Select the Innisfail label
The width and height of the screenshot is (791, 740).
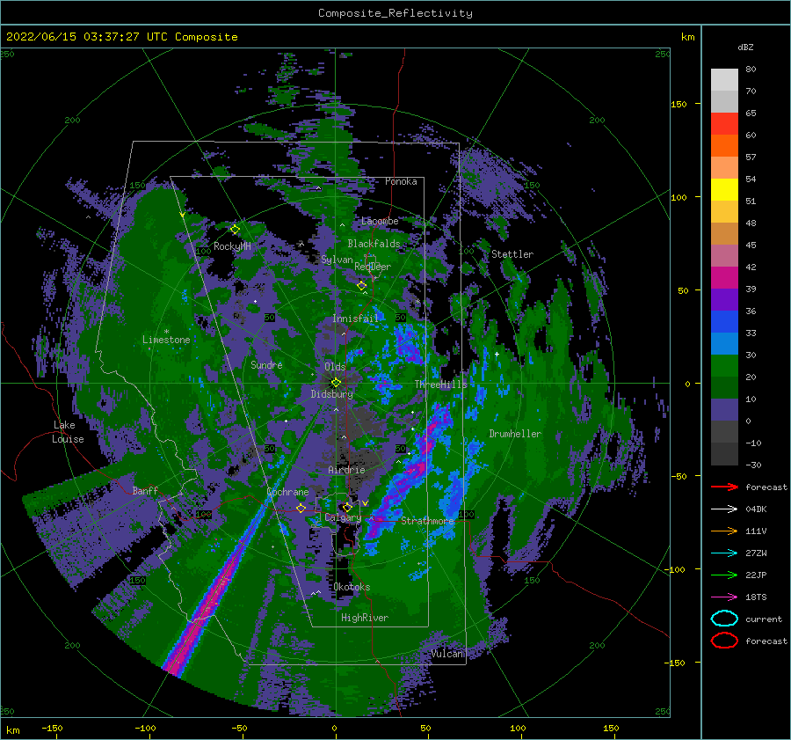(355, 319)
